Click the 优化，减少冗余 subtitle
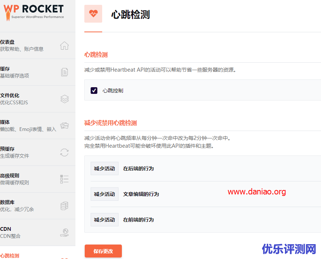 (17, 209)
